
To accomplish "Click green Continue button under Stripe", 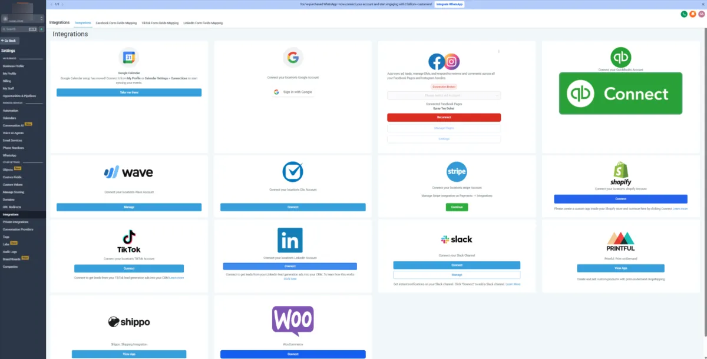I will (457, 207).
